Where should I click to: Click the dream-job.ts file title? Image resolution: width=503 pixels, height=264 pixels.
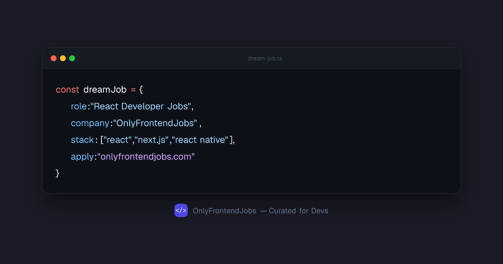point(265,58)
